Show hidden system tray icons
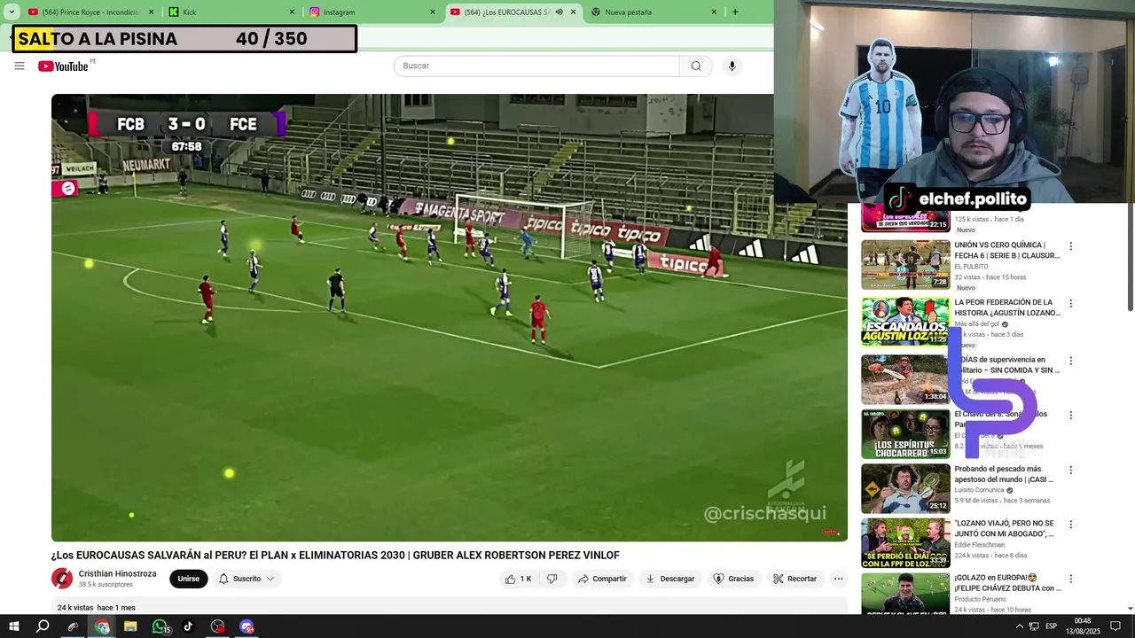 tap(1019, 626)
